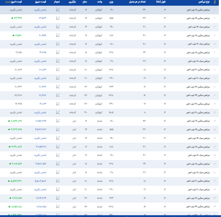The height and width of the screenshot is (217, 221).
Task: Open chart icon for row 19 تیرآهن سنگین 18 انبار
Action: [x=58, y=164]
